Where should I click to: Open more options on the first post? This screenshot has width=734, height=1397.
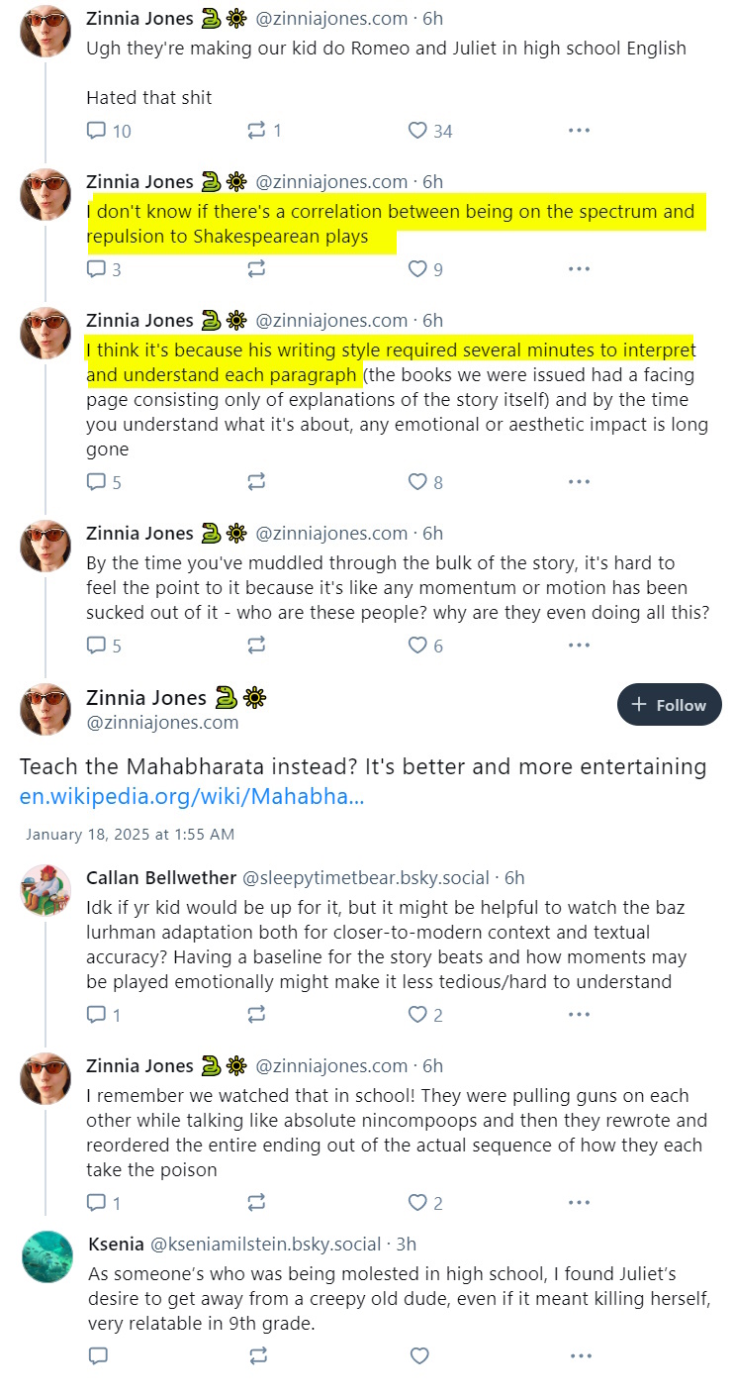[580, 131]
